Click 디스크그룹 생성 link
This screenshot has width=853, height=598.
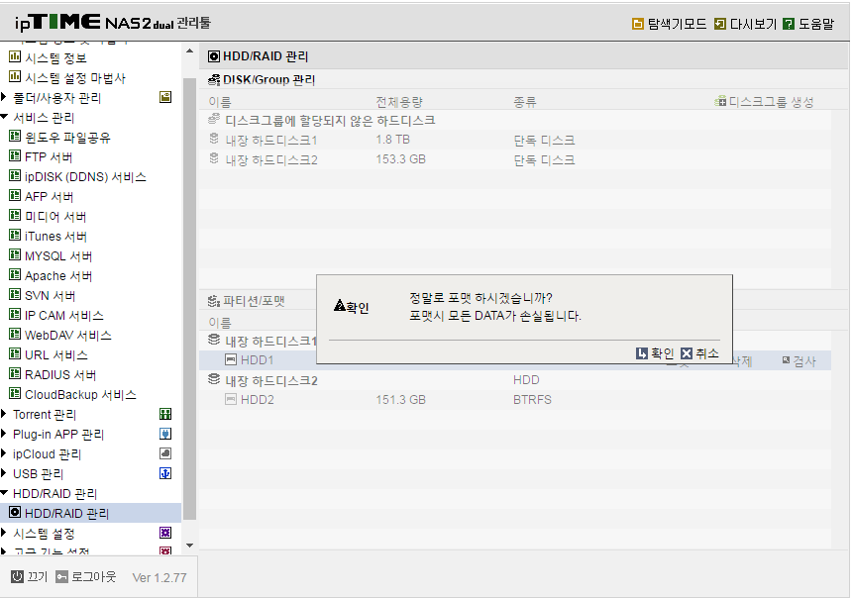(764, 102)
